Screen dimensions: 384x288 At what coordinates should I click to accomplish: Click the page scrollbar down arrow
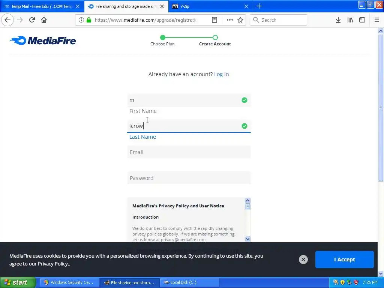[x=381, y=273]
